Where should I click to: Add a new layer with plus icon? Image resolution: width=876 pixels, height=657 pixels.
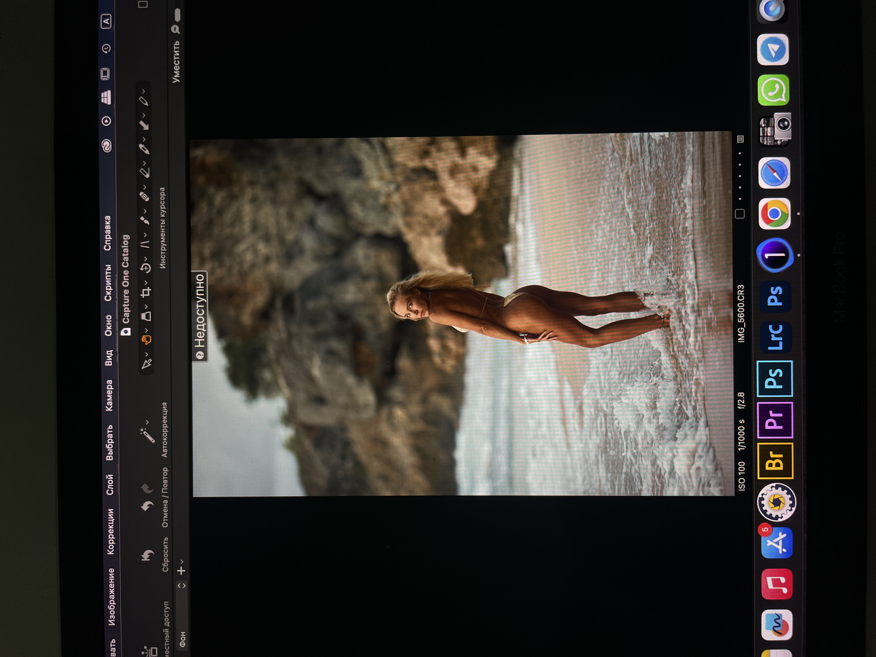(x=181, y=571)
